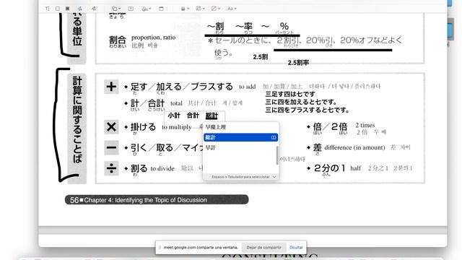Activate the Draw pen tool

click(94, 9)
